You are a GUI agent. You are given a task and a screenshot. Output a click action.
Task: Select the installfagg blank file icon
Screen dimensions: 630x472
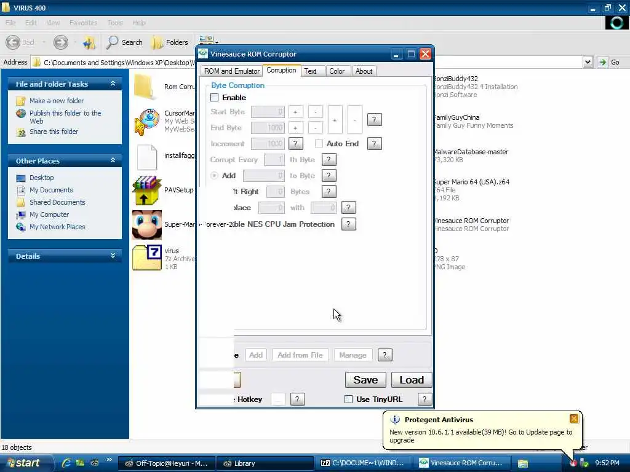click(x=147, y=157)
